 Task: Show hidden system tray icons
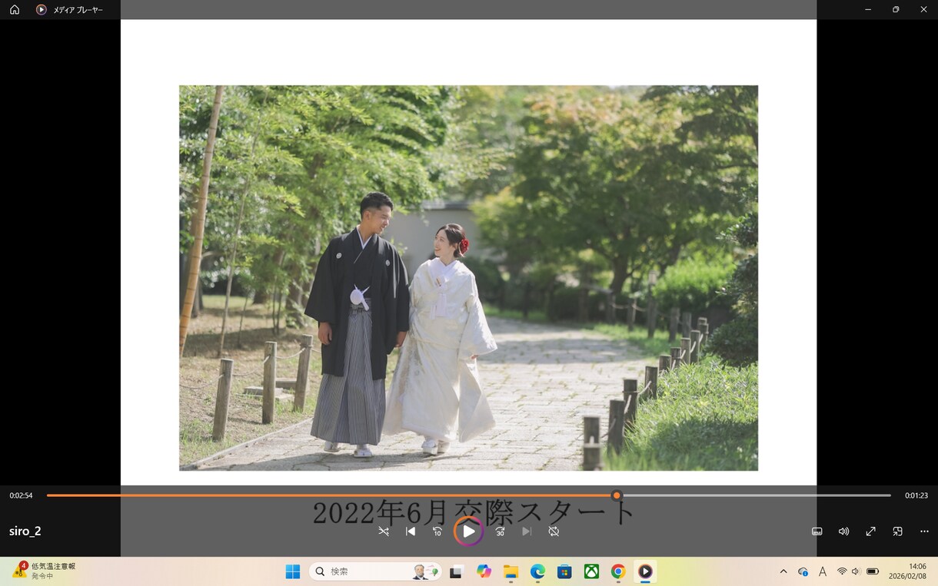coord(783,571)
